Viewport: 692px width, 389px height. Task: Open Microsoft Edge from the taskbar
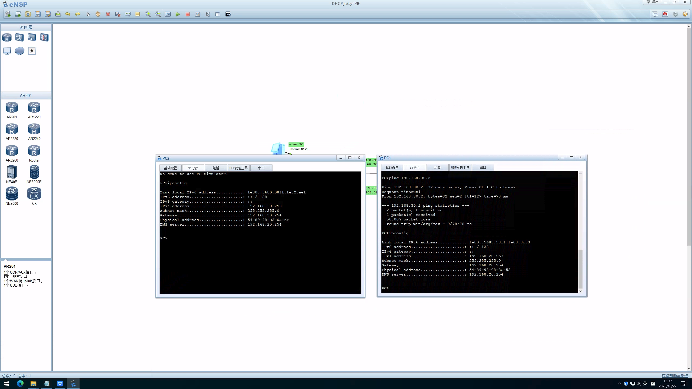tap(20, 384)
